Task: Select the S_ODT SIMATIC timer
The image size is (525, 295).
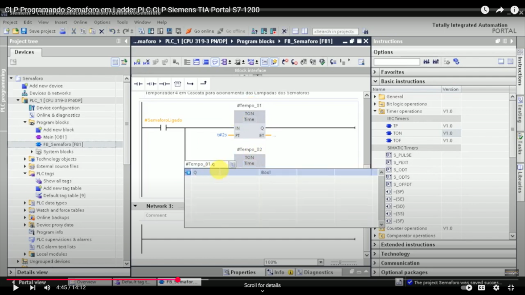Action: point(400,170)
